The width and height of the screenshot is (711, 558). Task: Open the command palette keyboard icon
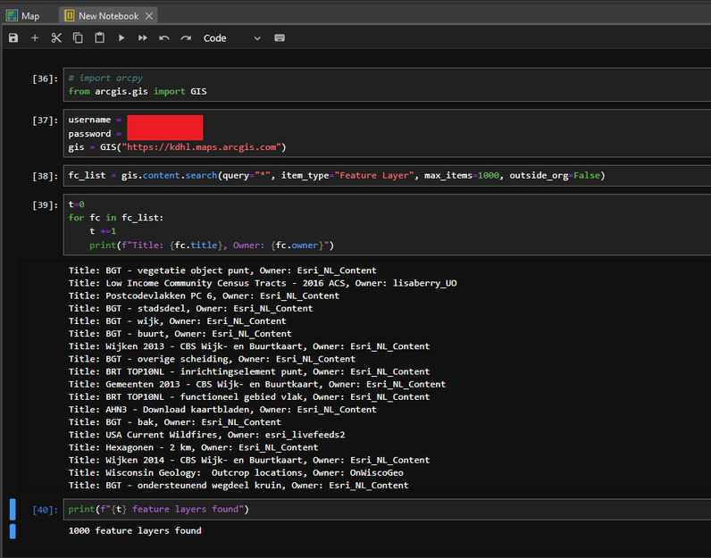tap(280, 38)
